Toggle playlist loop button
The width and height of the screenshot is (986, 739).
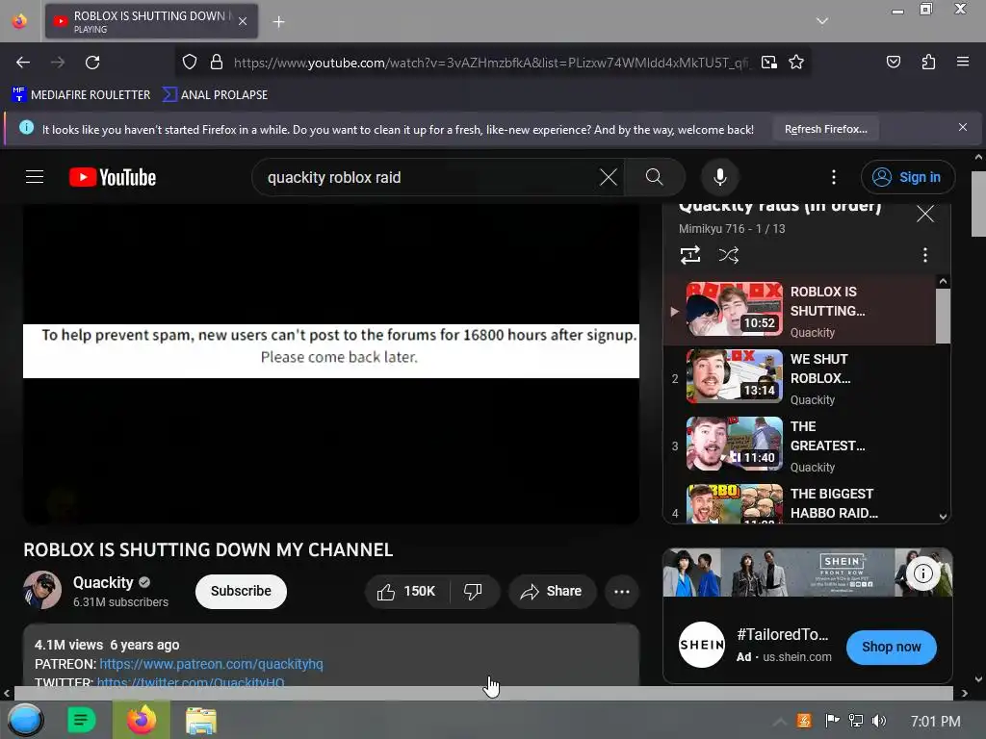689,255
